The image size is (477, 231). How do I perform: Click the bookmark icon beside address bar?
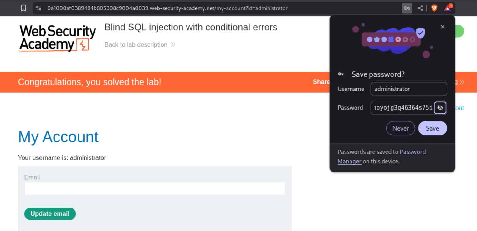23,8
